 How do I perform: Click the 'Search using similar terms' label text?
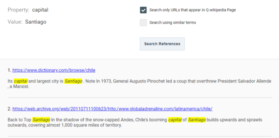[x=173, y=23]
